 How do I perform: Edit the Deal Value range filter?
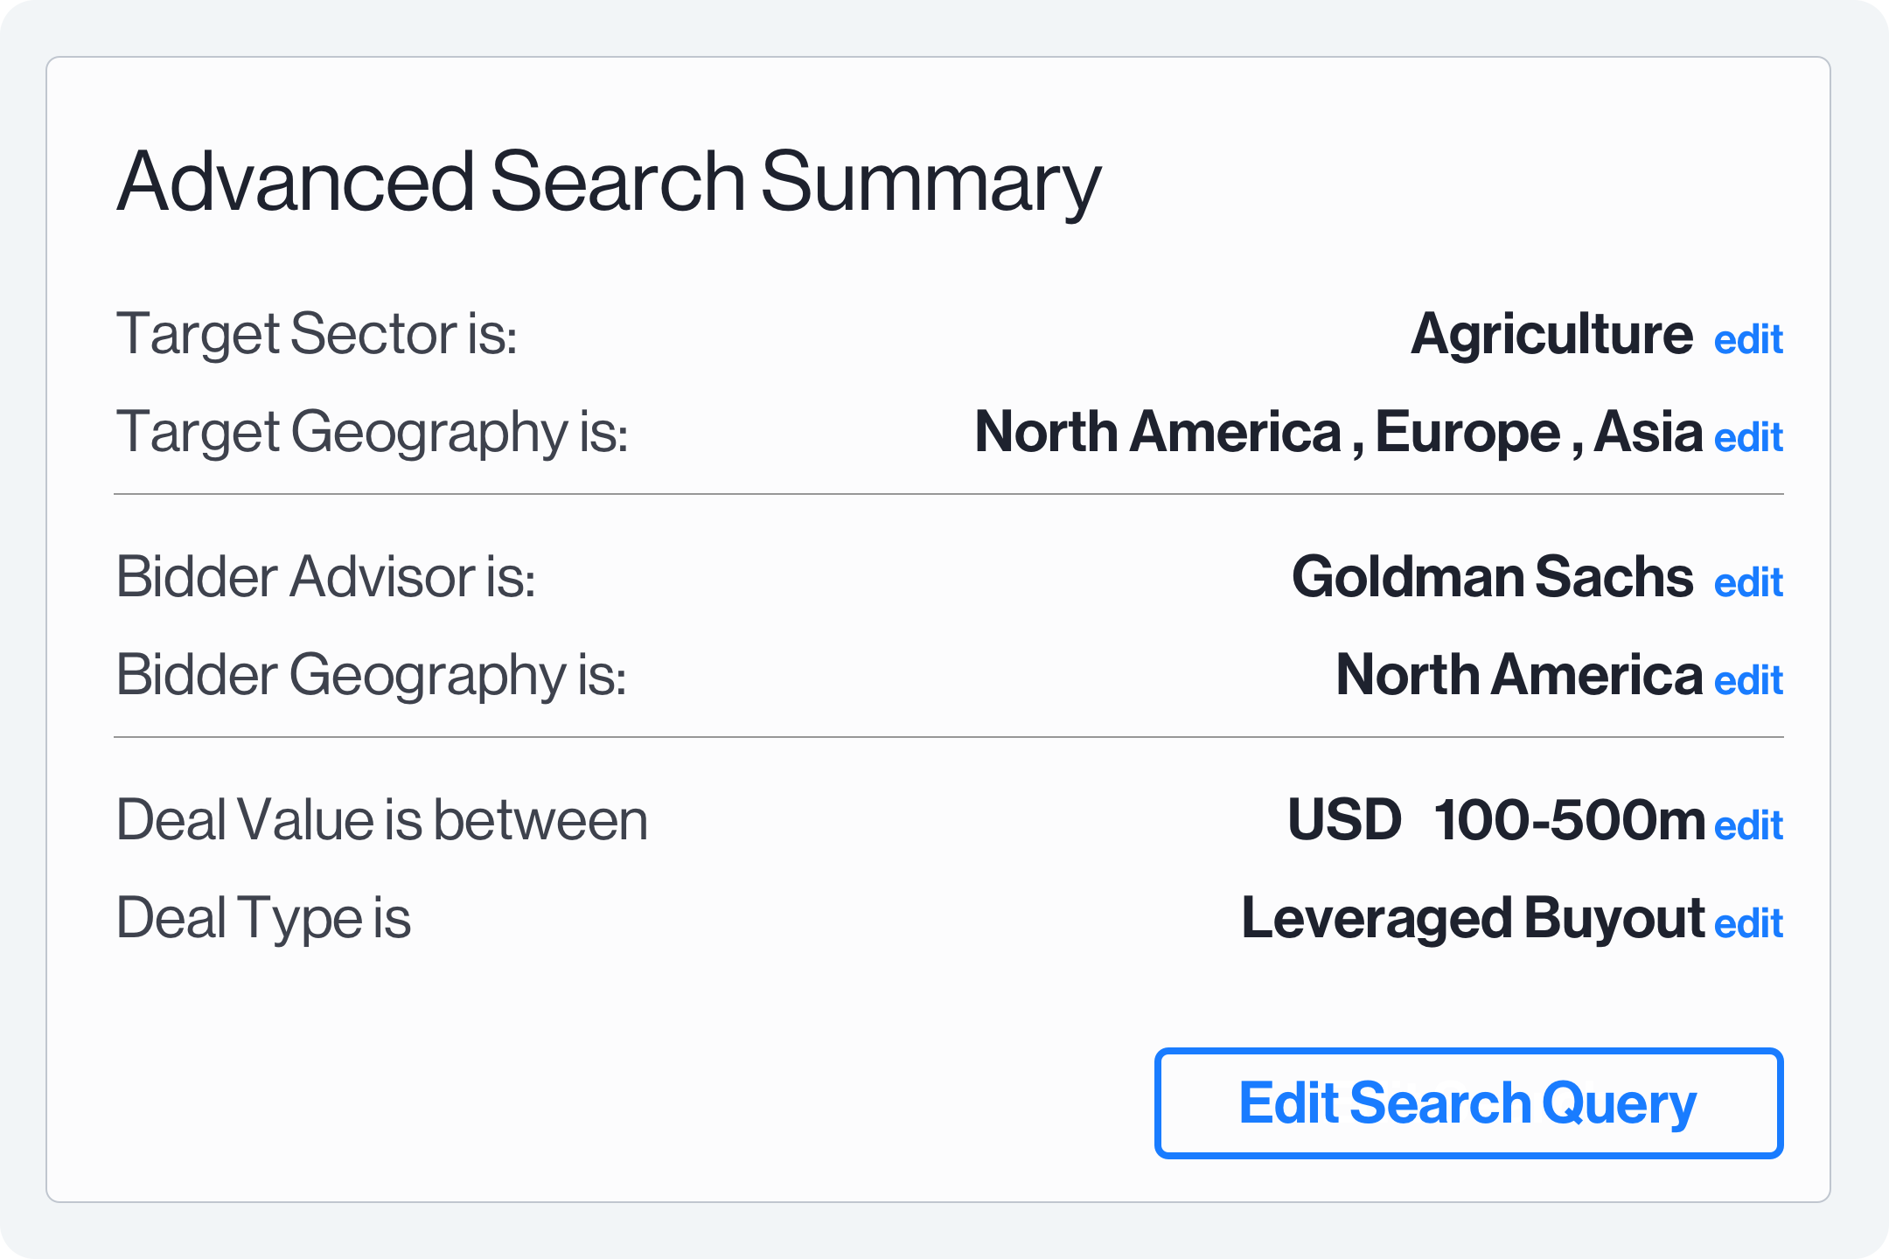pos(1749,824)
